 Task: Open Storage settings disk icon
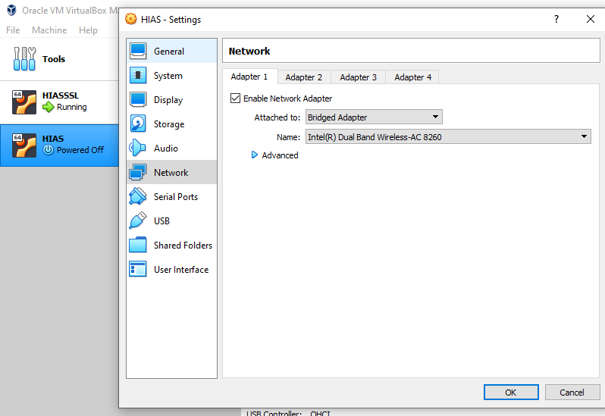click(138, 124)
